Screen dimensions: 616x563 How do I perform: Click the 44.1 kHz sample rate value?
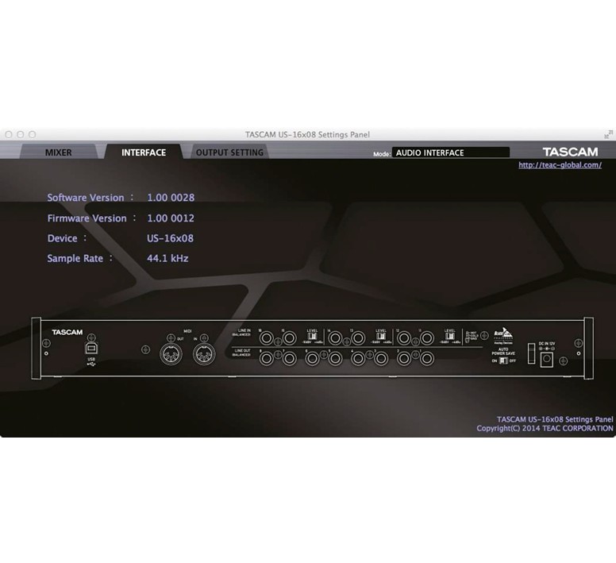click(167, 258)
